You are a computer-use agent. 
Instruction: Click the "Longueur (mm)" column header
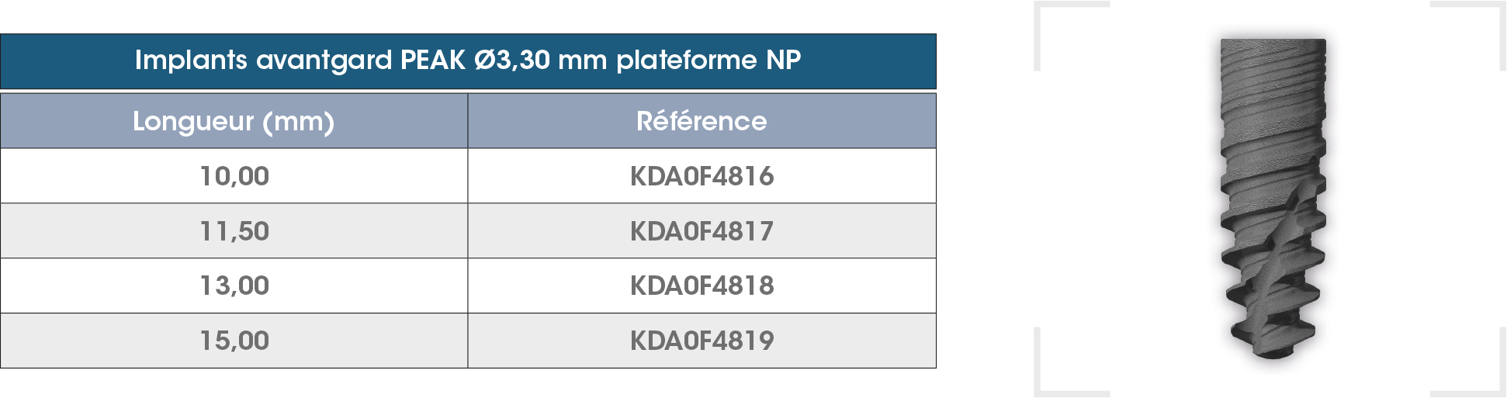coord(234,122)
